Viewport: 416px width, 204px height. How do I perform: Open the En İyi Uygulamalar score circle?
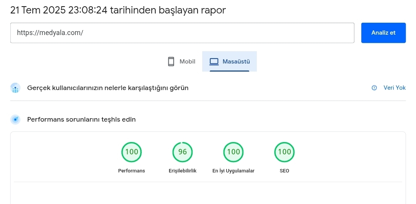233,152
